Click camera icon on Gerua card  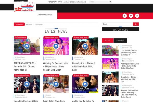coord(85,46)
